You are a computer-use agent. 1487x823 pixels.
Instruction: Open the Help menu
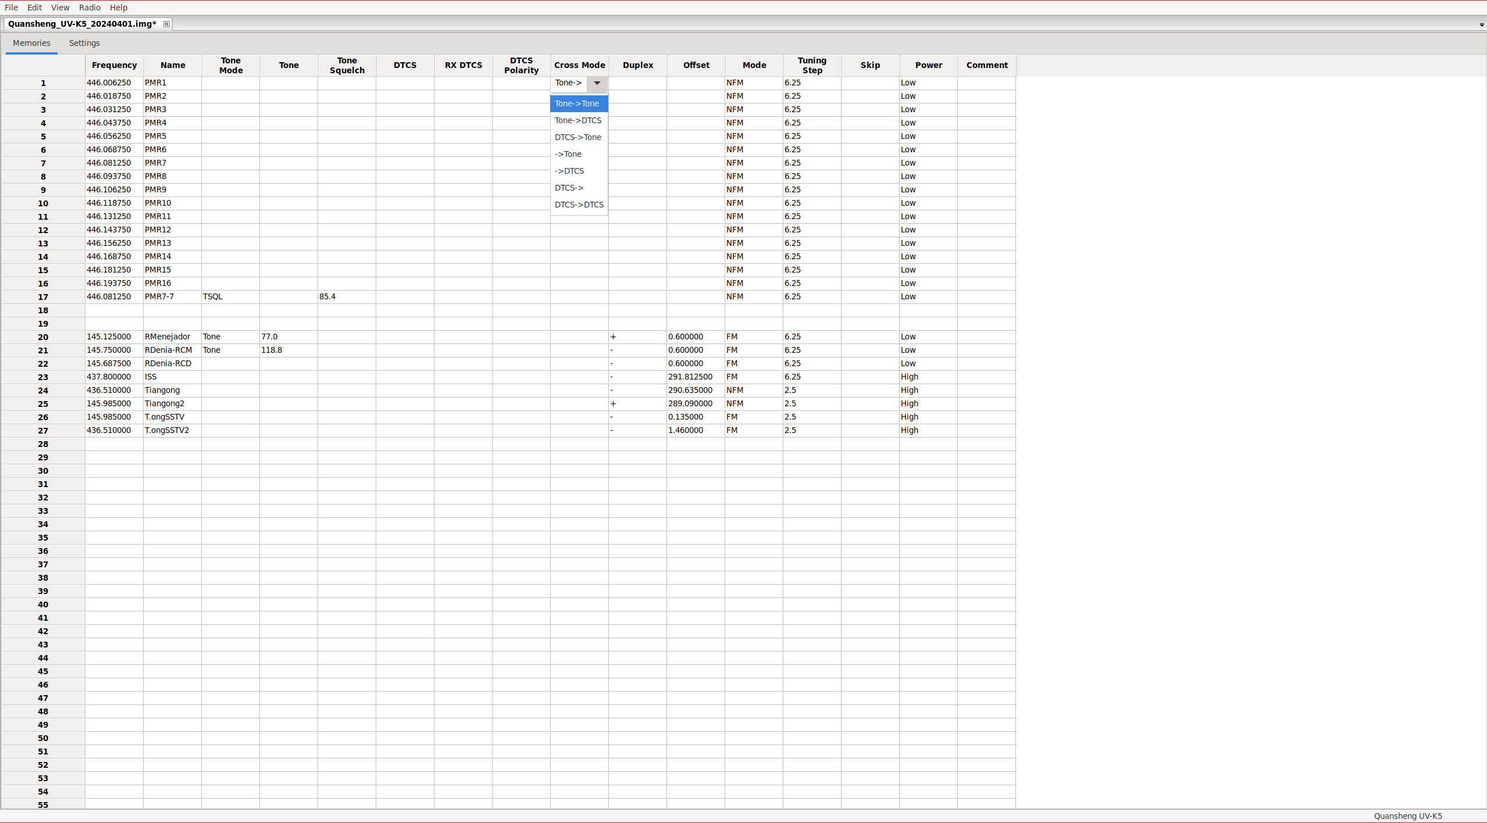[118, 8]
